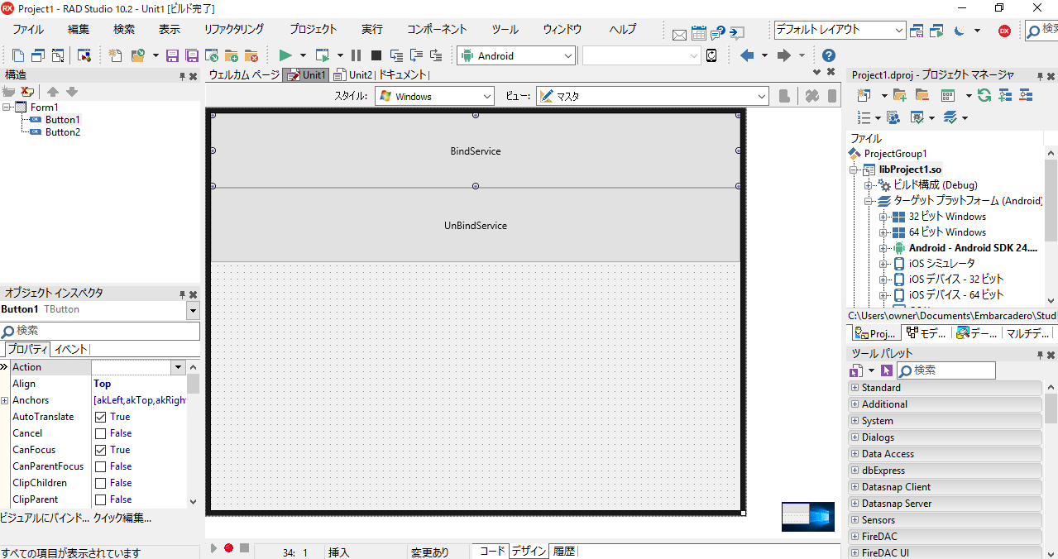Select Button2 in structure tree

[63, 132]
